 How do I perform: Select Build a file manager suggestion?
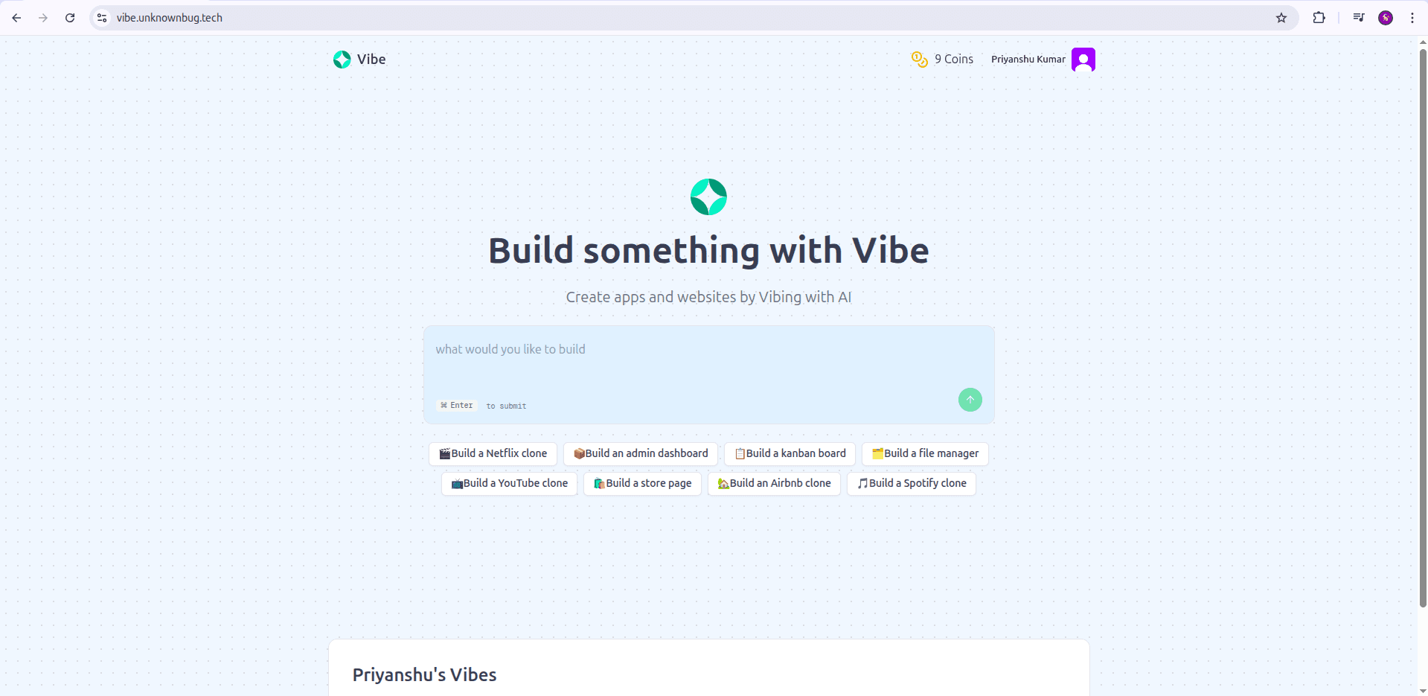[x=924, y=453]
